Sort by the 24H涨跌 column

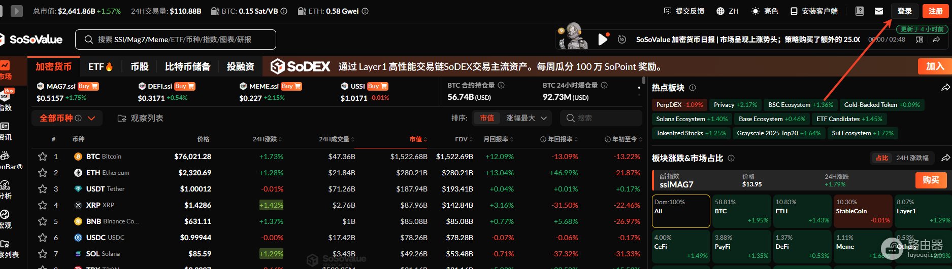pos(267,139)
